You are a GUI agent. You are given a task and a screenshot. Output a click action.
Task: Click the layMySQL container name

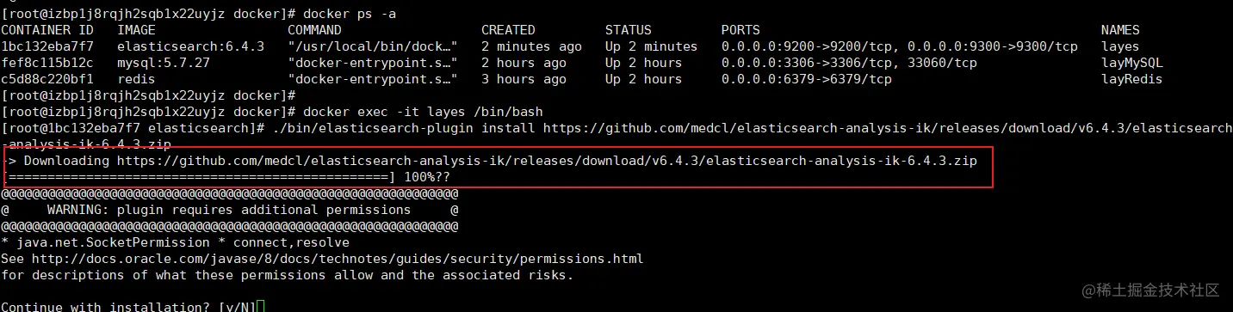pyautogui.click(x=1131, y=63)
